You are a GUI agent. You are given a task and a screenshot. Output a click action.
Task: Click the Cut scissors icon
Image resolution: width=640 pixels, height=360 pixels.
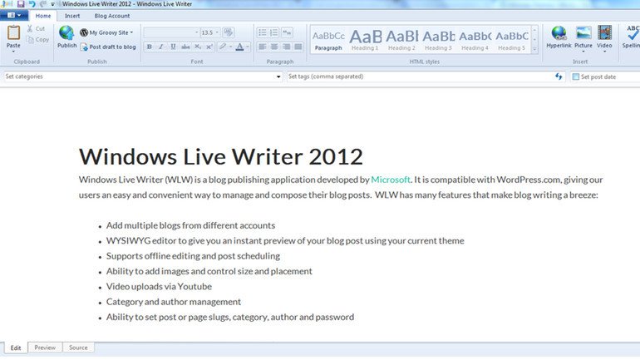[29, 29]
